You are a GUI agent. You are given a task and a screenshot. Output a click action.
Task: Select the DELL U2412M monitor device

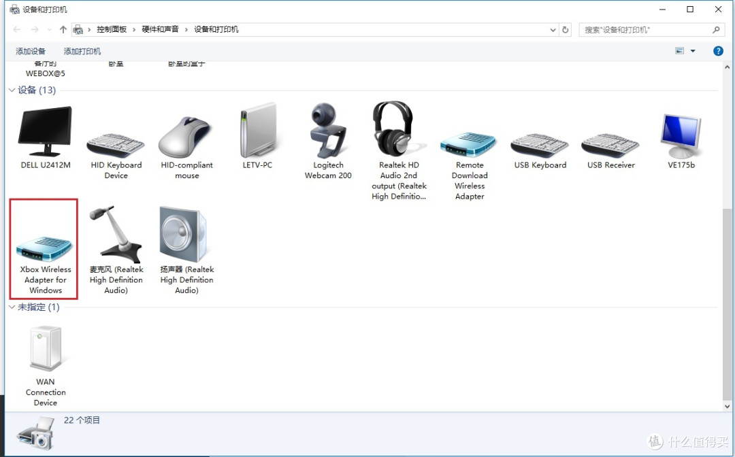[x=46, y=137]
